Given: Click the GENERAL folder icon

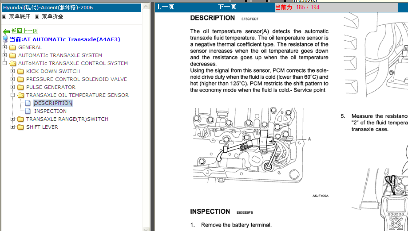Looking at the screenshot, I should click(12, 48).
